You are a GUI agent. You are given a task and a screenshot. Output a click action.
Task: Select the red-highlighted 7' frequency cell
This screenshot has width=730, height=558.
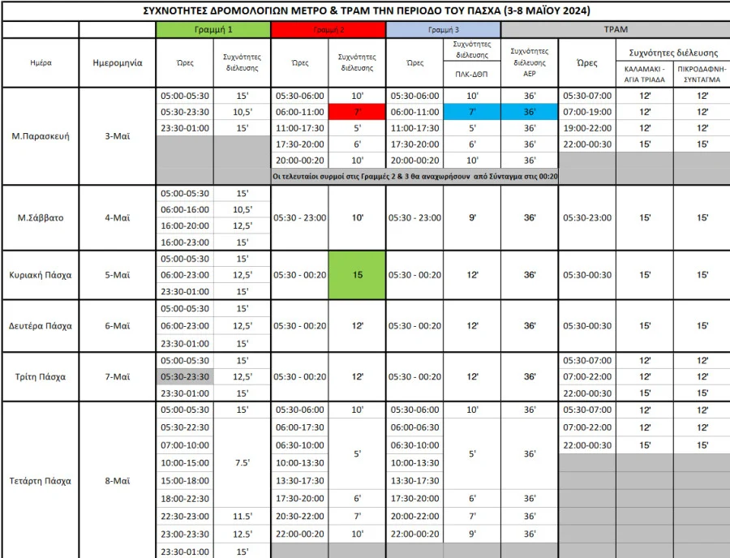coord(357,112)
